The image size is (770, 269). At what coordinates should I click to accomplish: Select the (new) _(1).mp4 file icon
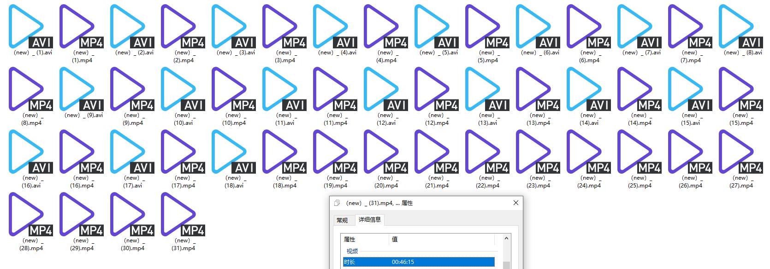(81, 26)
